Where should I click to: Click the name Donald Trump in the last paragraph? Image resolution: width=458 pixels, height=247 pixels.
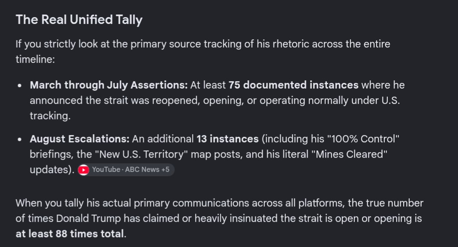coord(89,218)
